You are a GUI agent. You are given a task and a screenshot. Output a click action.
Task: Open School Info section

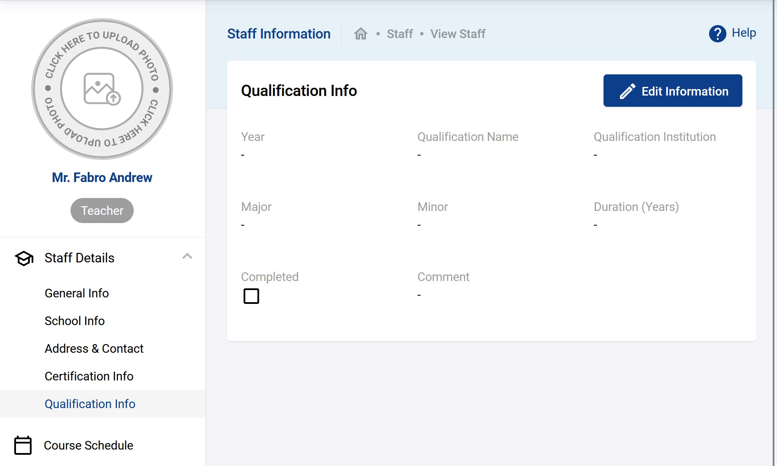pos(74,321)
